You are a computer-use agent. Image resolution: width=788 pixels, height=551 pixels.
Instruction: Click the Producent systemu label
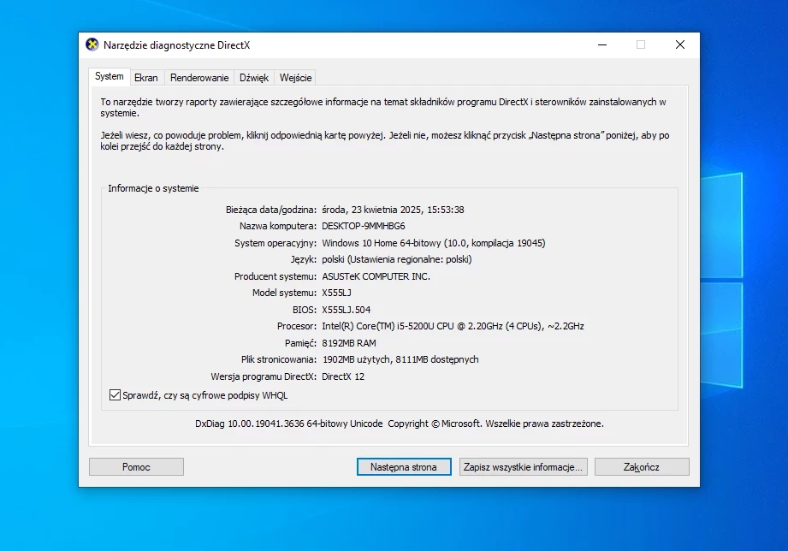[x=276, y=276]
